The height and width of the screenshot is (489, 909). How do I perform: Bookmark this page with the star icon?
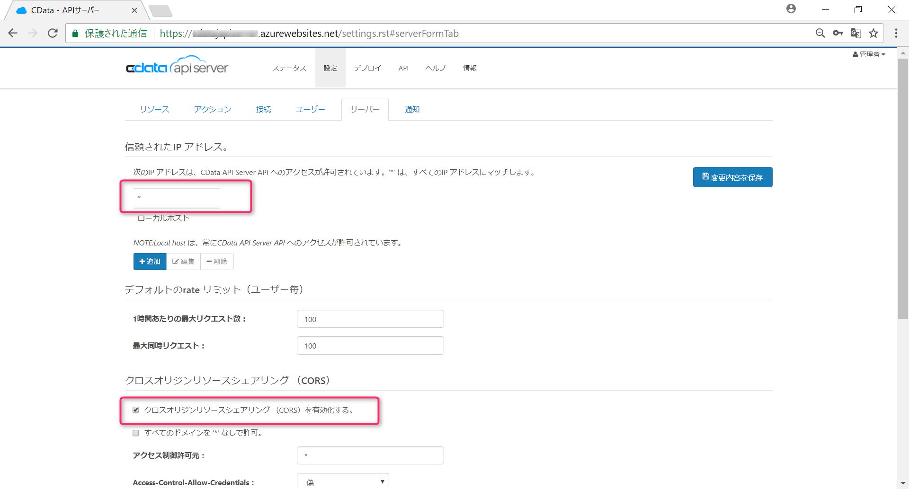tap(874, 33)
